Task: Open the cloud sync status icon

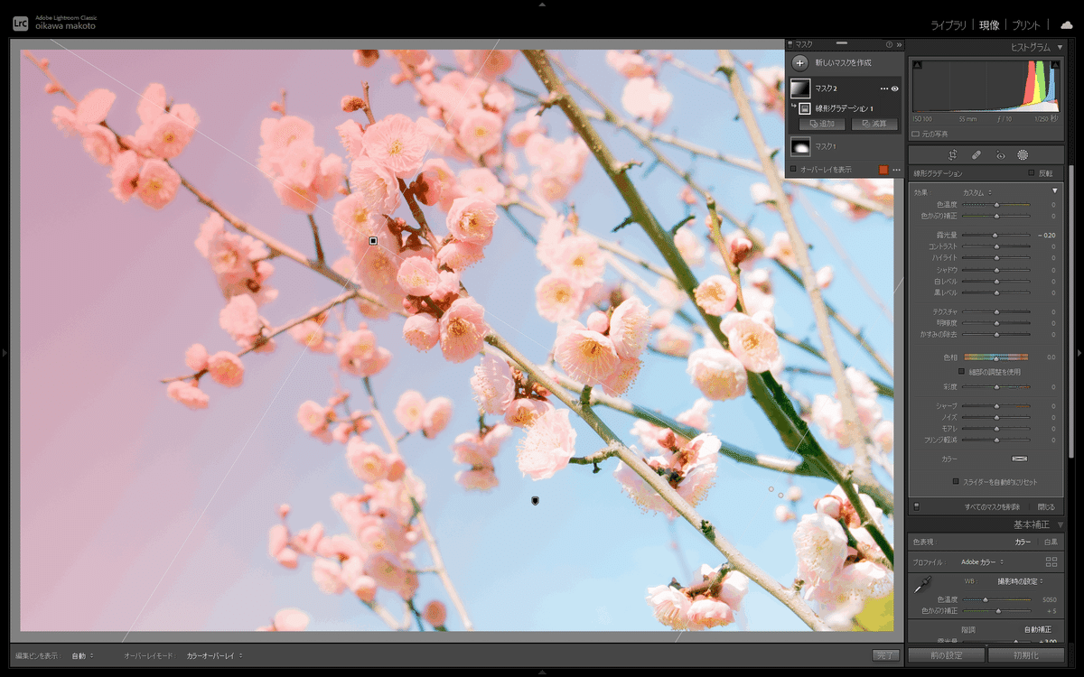Action: coord(1067,25)
